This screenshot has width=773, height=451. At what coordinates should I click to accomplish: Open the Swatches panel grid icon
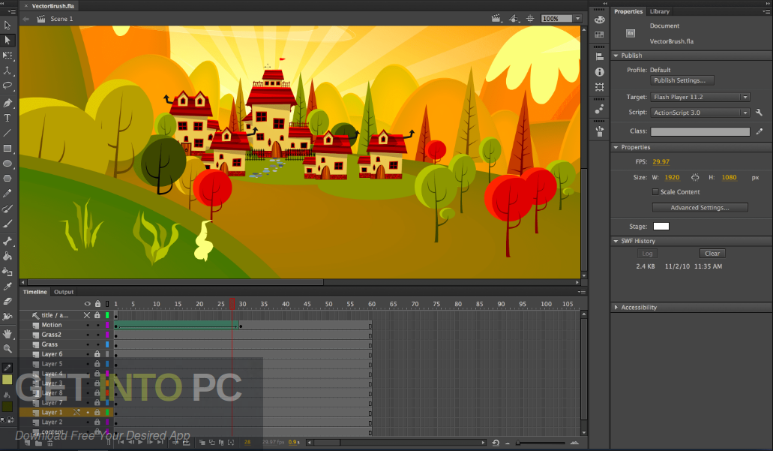(x=600, y=35)
